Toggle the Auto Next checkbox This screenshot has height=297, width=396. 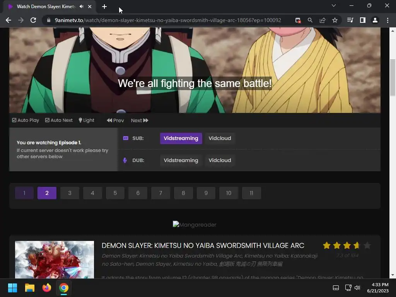[59, 120]
